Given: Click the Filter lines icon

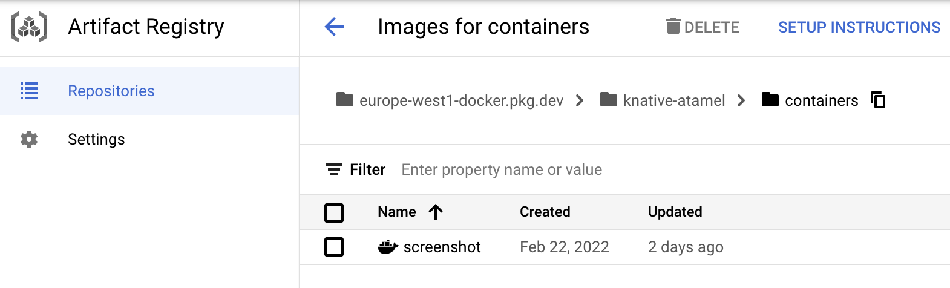Looking at the screenshot, I should [x=333, y=170].
